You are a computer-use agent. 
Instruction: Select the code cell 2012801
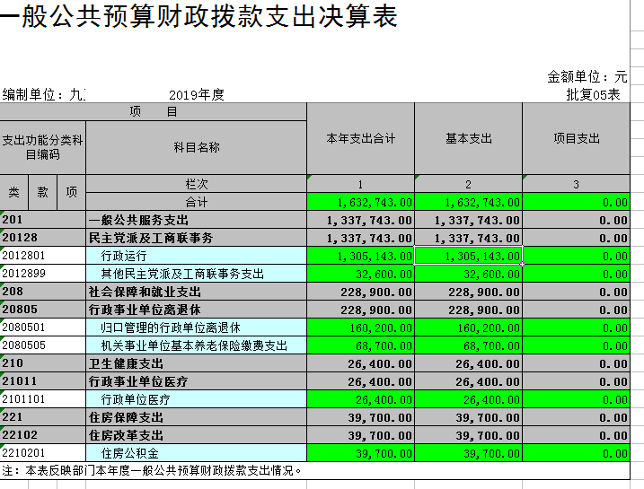click(42, 256)
